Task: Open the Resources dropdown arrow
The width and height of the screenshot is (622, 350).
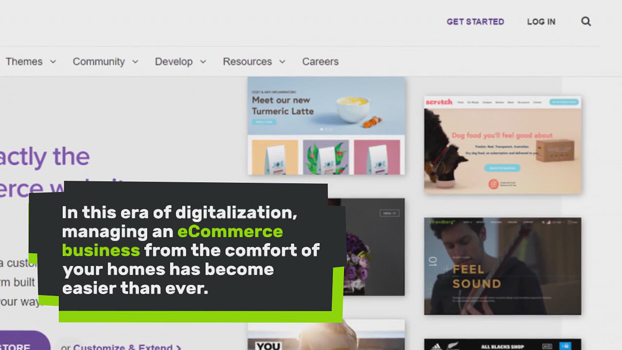Action: tap(282, 62)
